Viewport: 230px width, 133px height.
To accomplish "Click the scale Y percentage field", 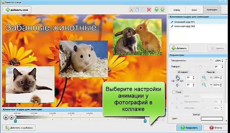I will [x=217, y=85].
